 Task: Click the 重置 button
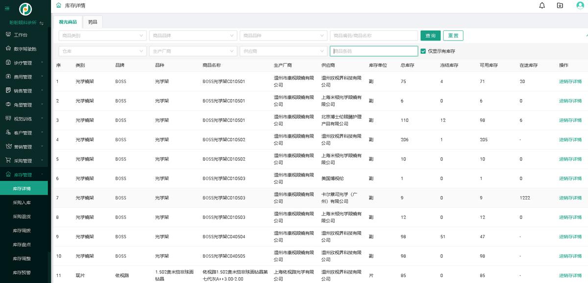pos(453,36)
